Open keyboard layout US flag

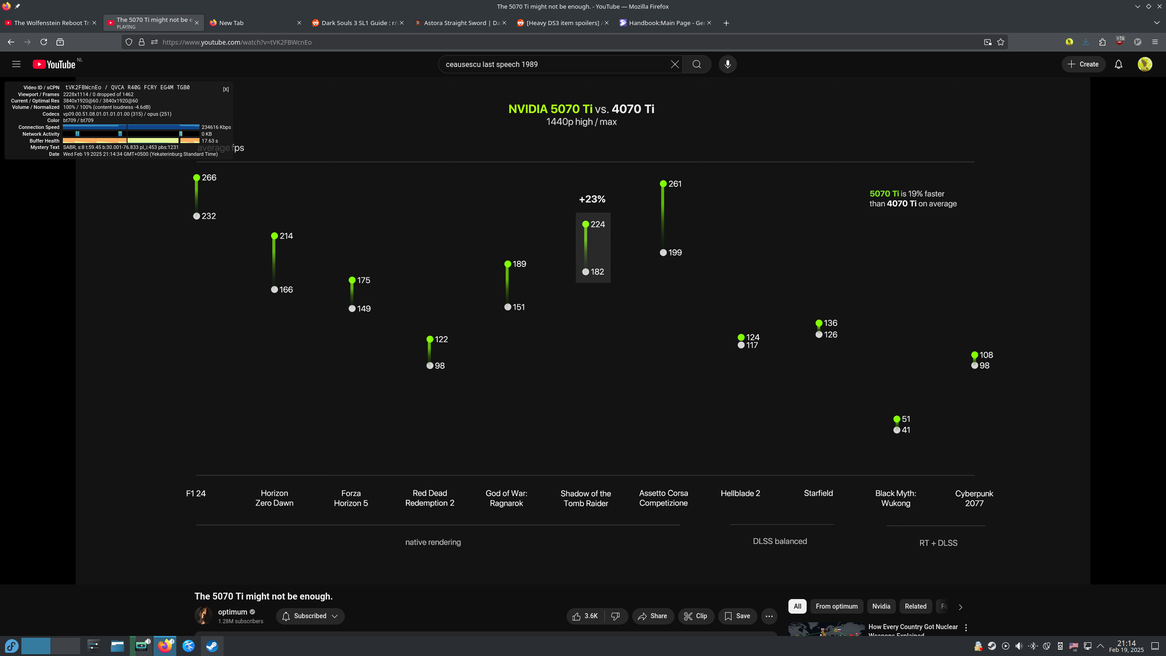coord(1074,646)
